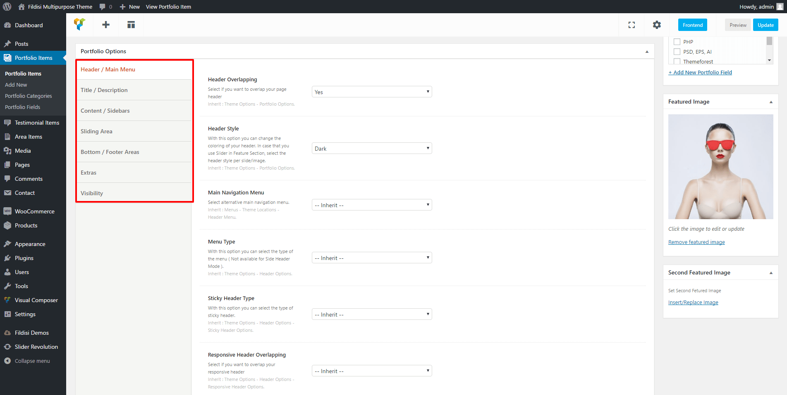The image size is (787, 395).
Task: Click the admin avatar icon
Action: (x=780, y=7)
